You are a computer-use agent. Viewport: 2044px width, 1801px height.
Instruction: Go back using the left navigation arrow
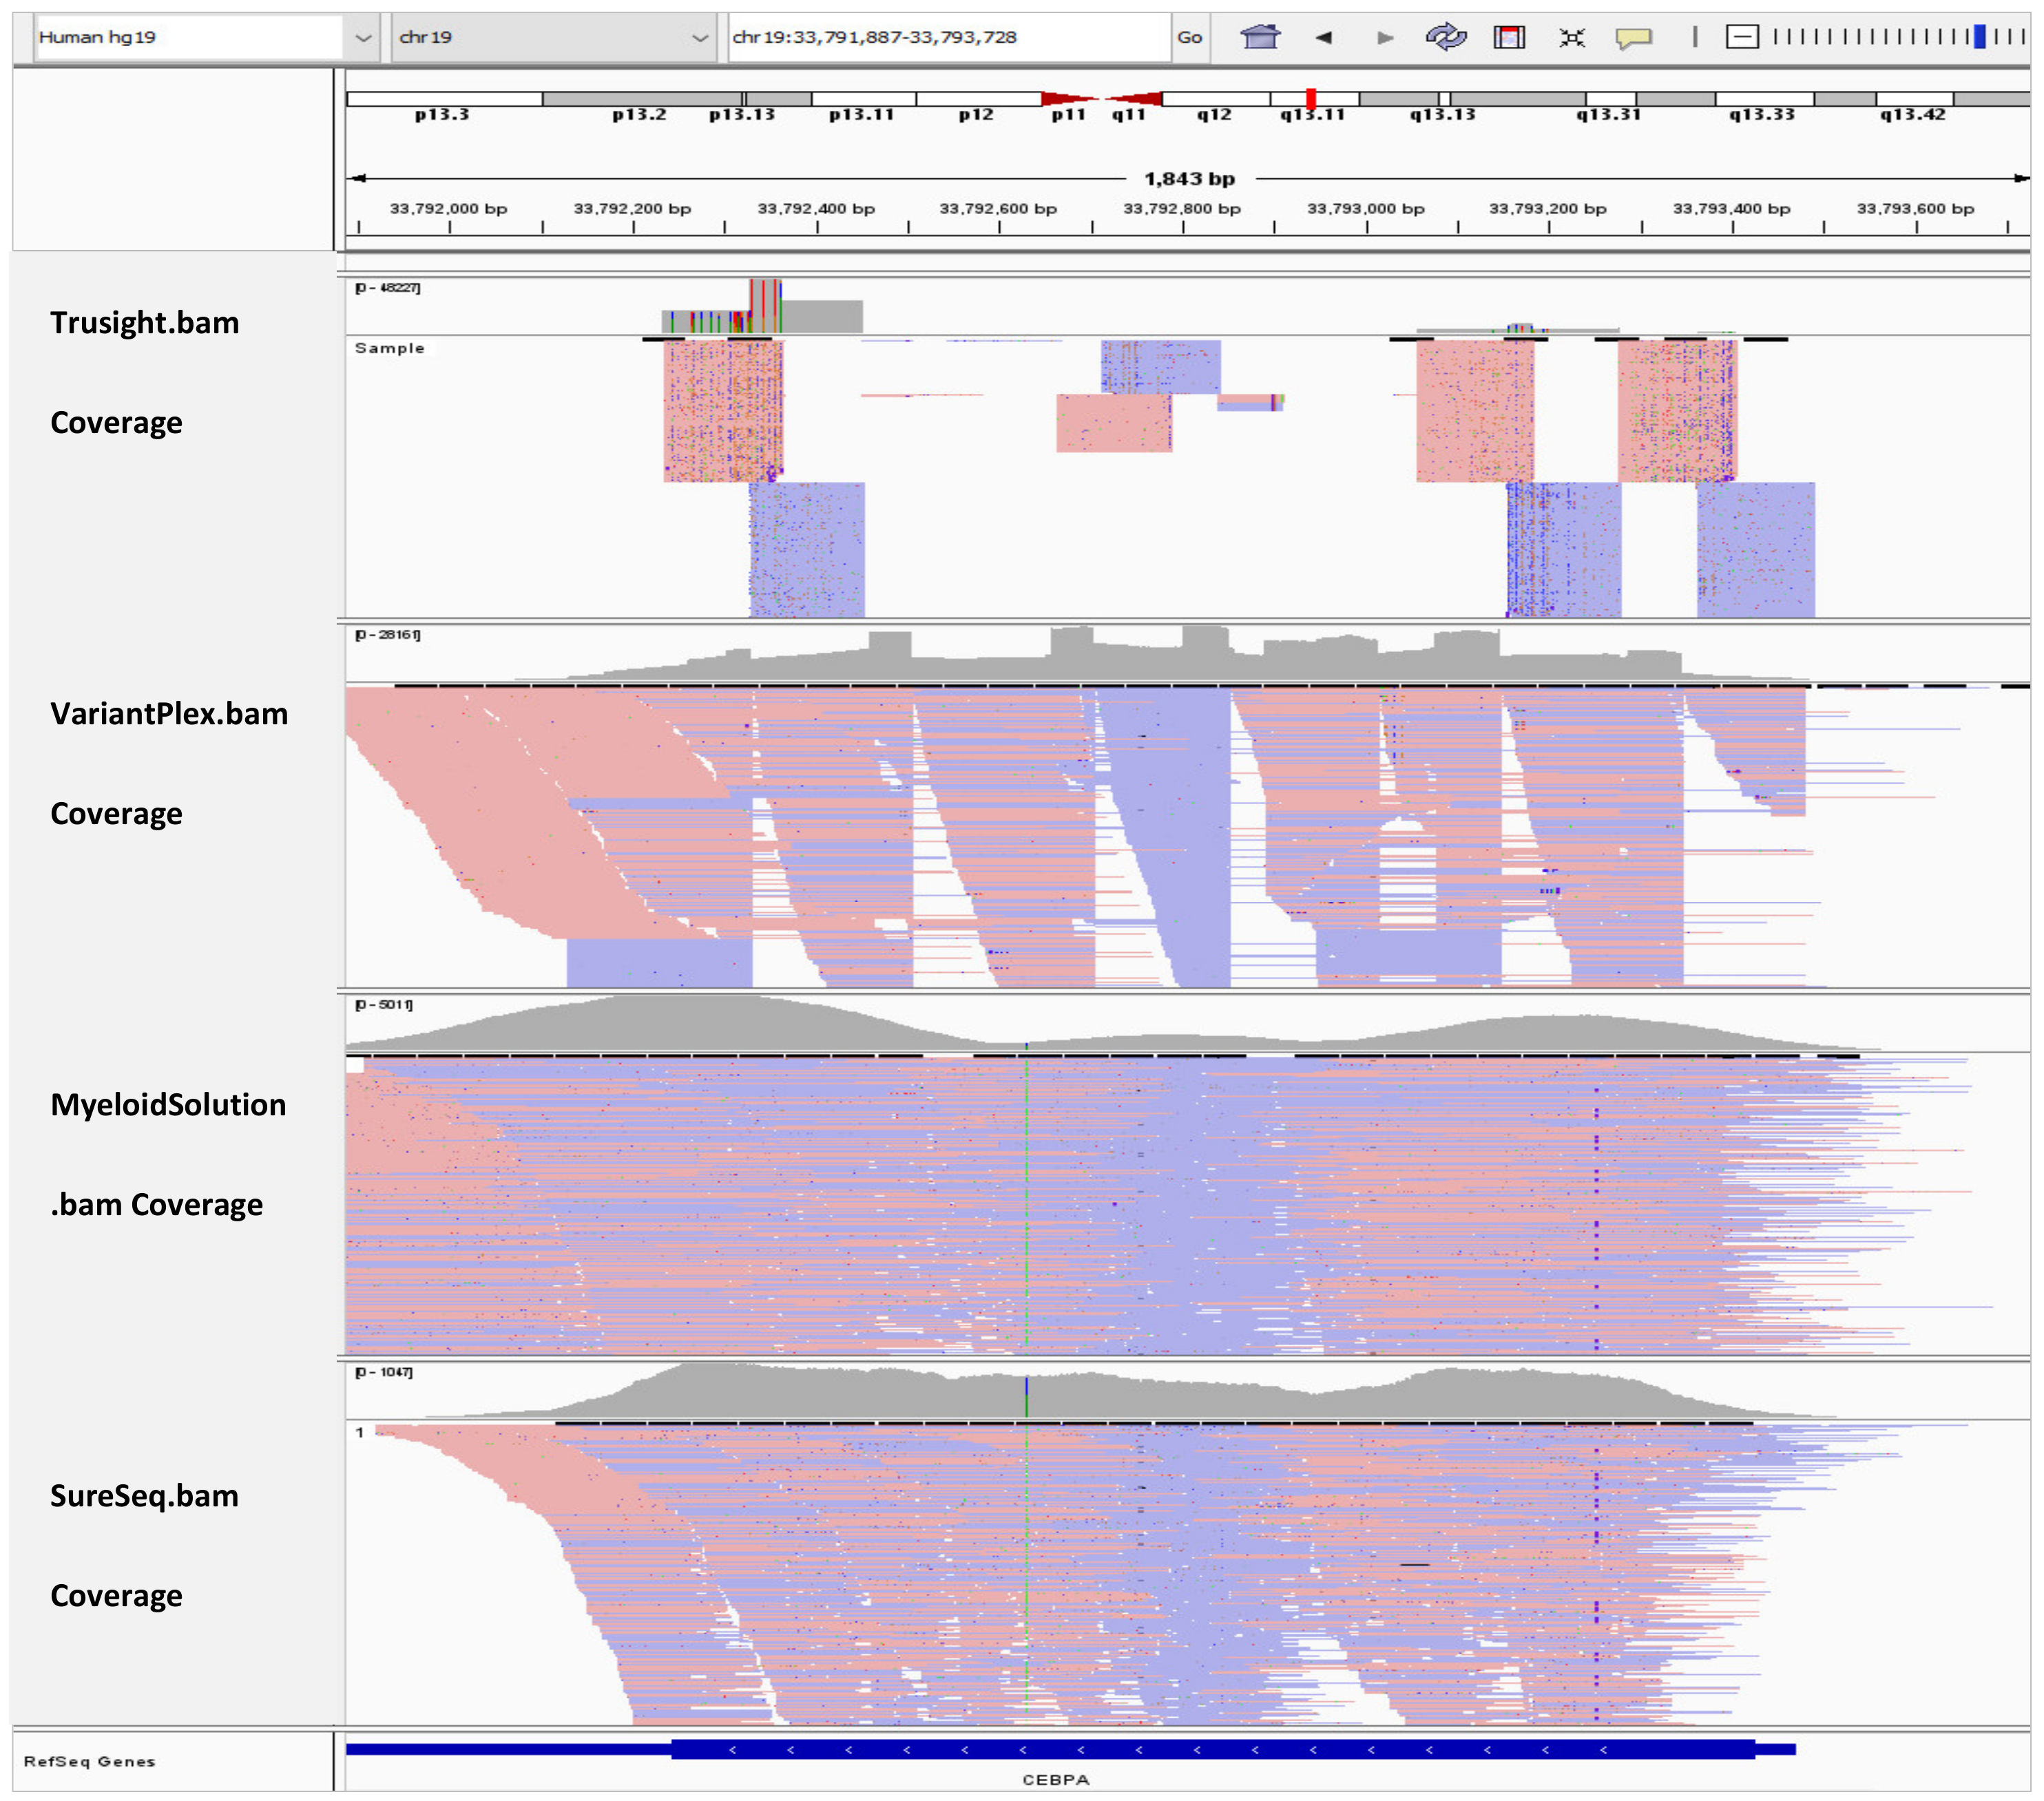pos(1325,37)
